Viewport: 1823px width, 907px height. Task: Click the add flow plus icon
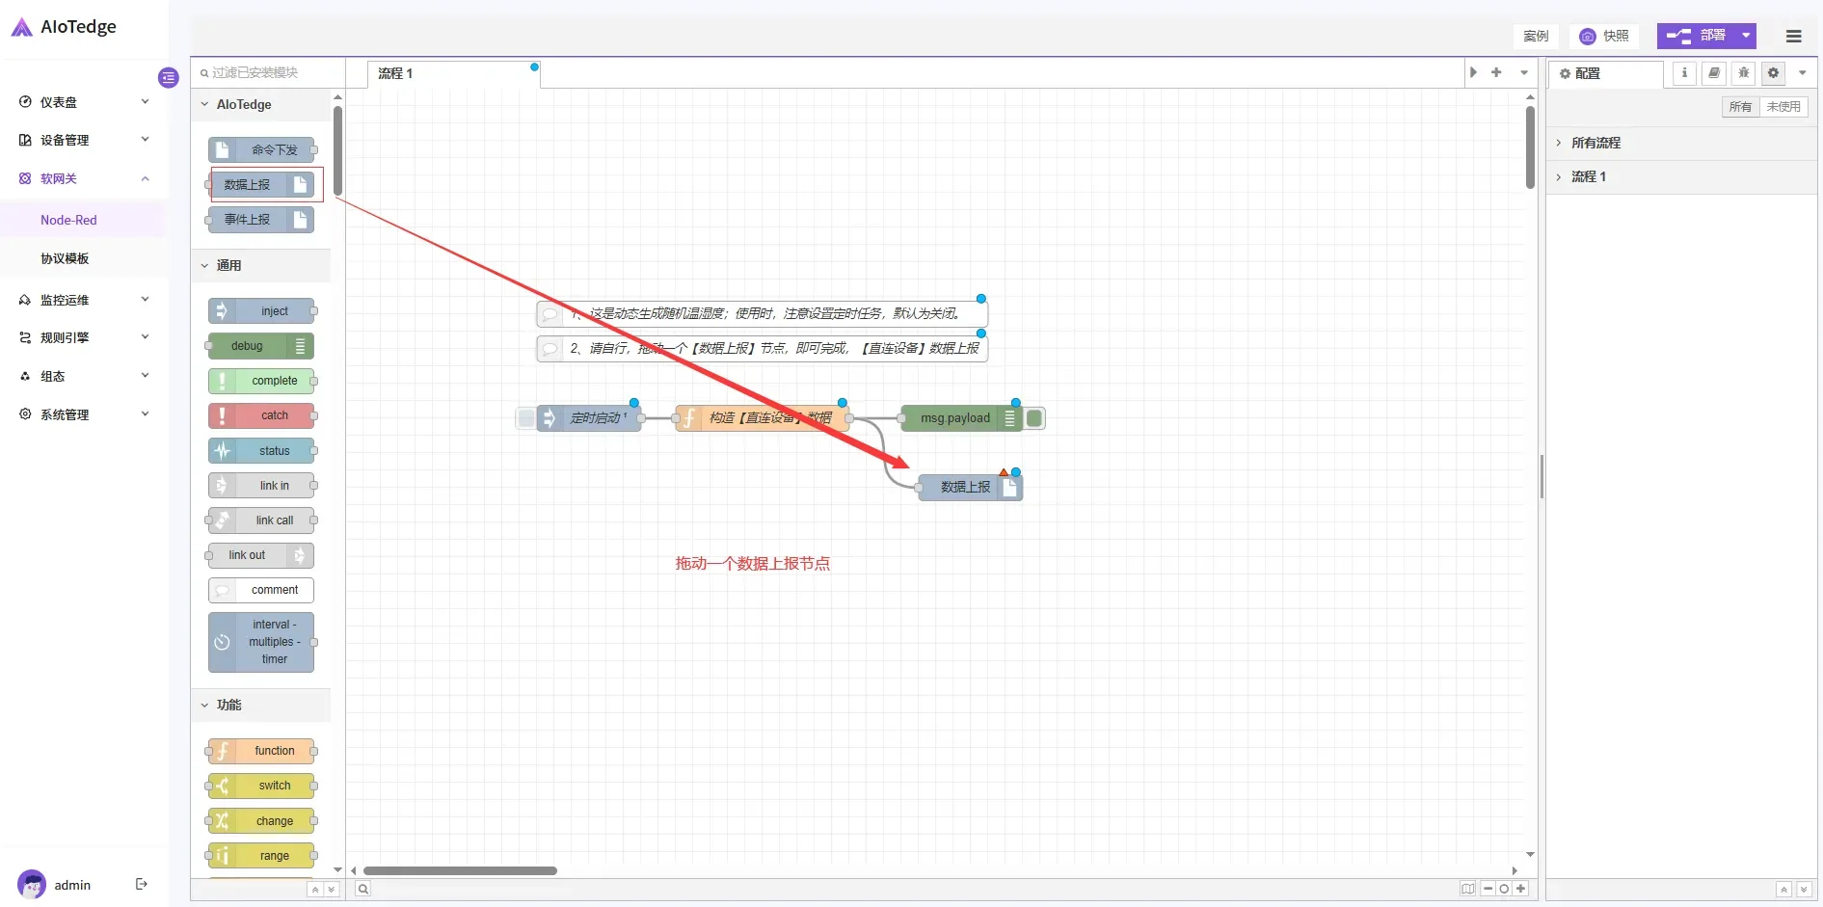coord(1496,72)
